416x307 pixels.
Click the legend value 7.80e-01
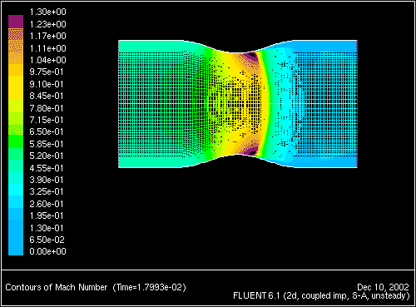[47, 108]
